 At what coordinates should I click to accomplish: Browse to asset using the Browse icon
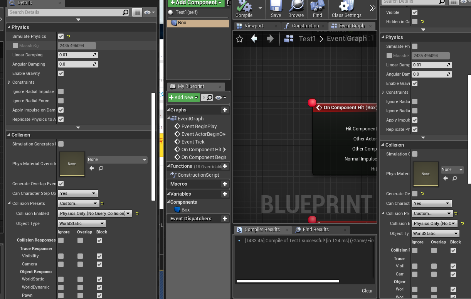pos(296,9)
